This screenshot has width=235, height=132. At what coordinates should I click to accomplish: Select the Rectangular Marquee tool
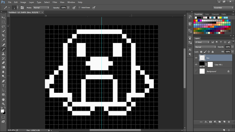coord(3,22)
